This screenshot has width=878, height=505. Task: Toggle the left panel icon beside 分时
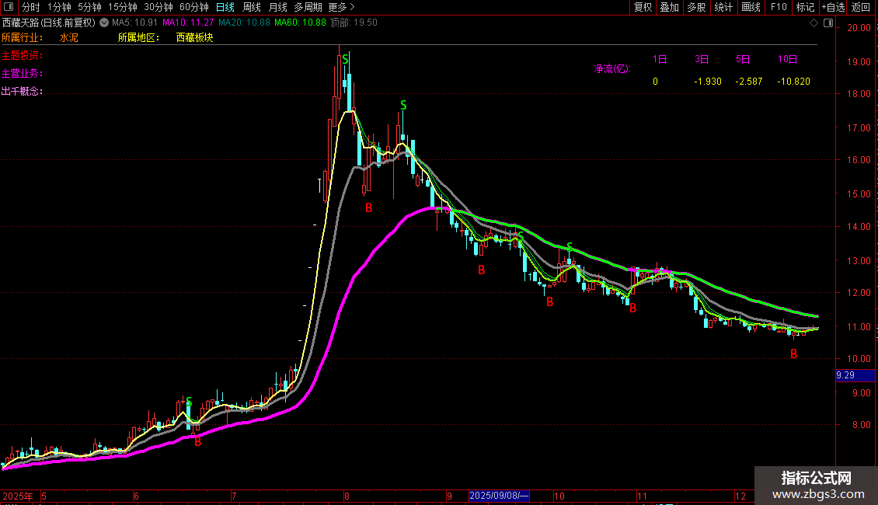pyautogui.click(x=9, y=7)
